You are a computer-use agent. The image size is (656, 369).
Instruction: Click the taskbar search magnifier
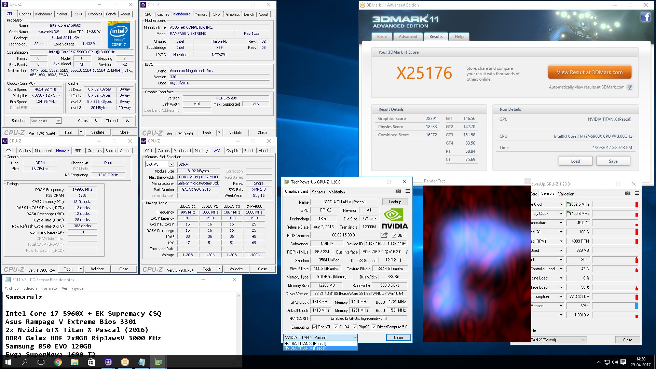point(25,362)
